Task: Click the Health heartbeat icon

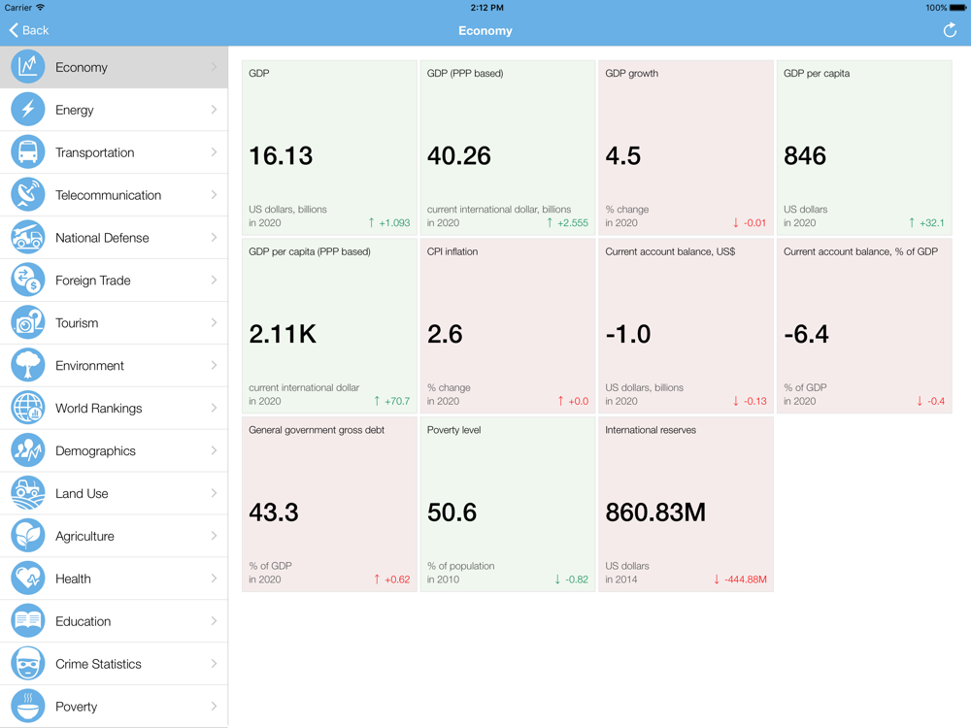Action: coord(28,579)
